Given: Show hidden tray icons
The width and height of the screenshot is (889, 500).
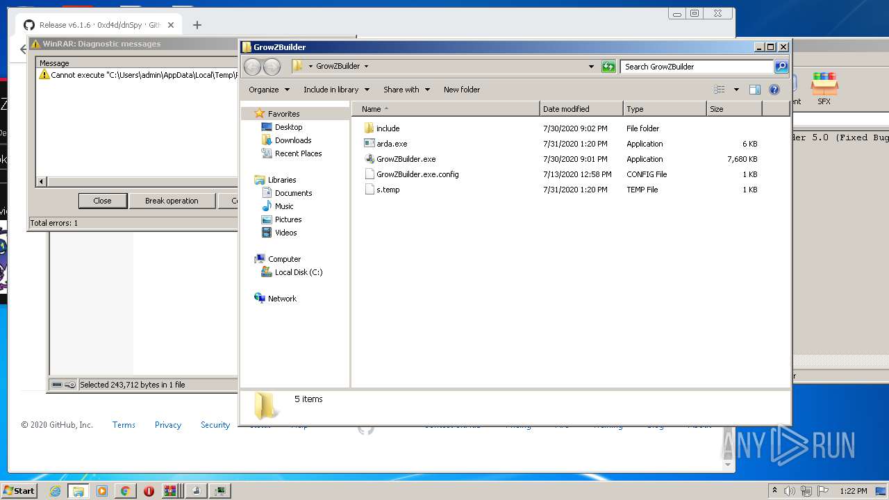Looking at the screenshot, I should tap(774, 491).
